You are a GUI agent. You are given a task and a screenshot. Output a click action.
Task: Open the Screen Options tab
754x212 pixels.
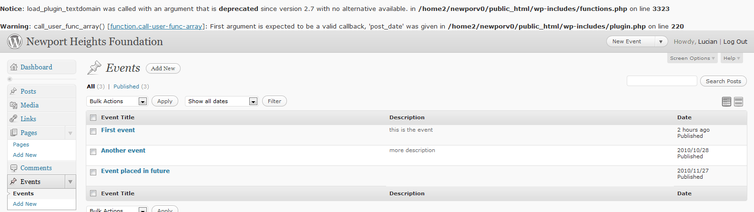pyautogui.click(x=692, y=58)
